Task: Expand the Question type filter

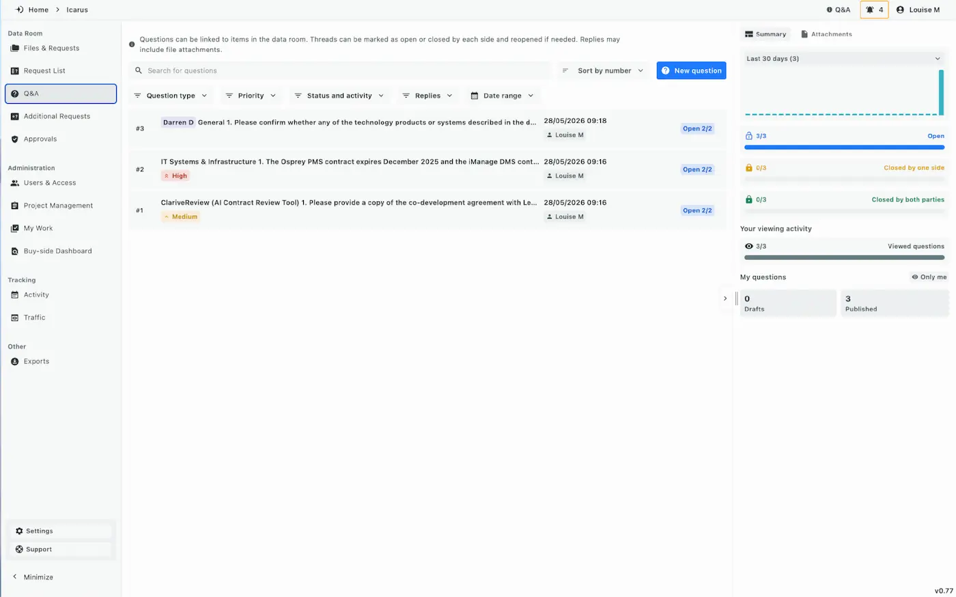Action: point(171,96)
